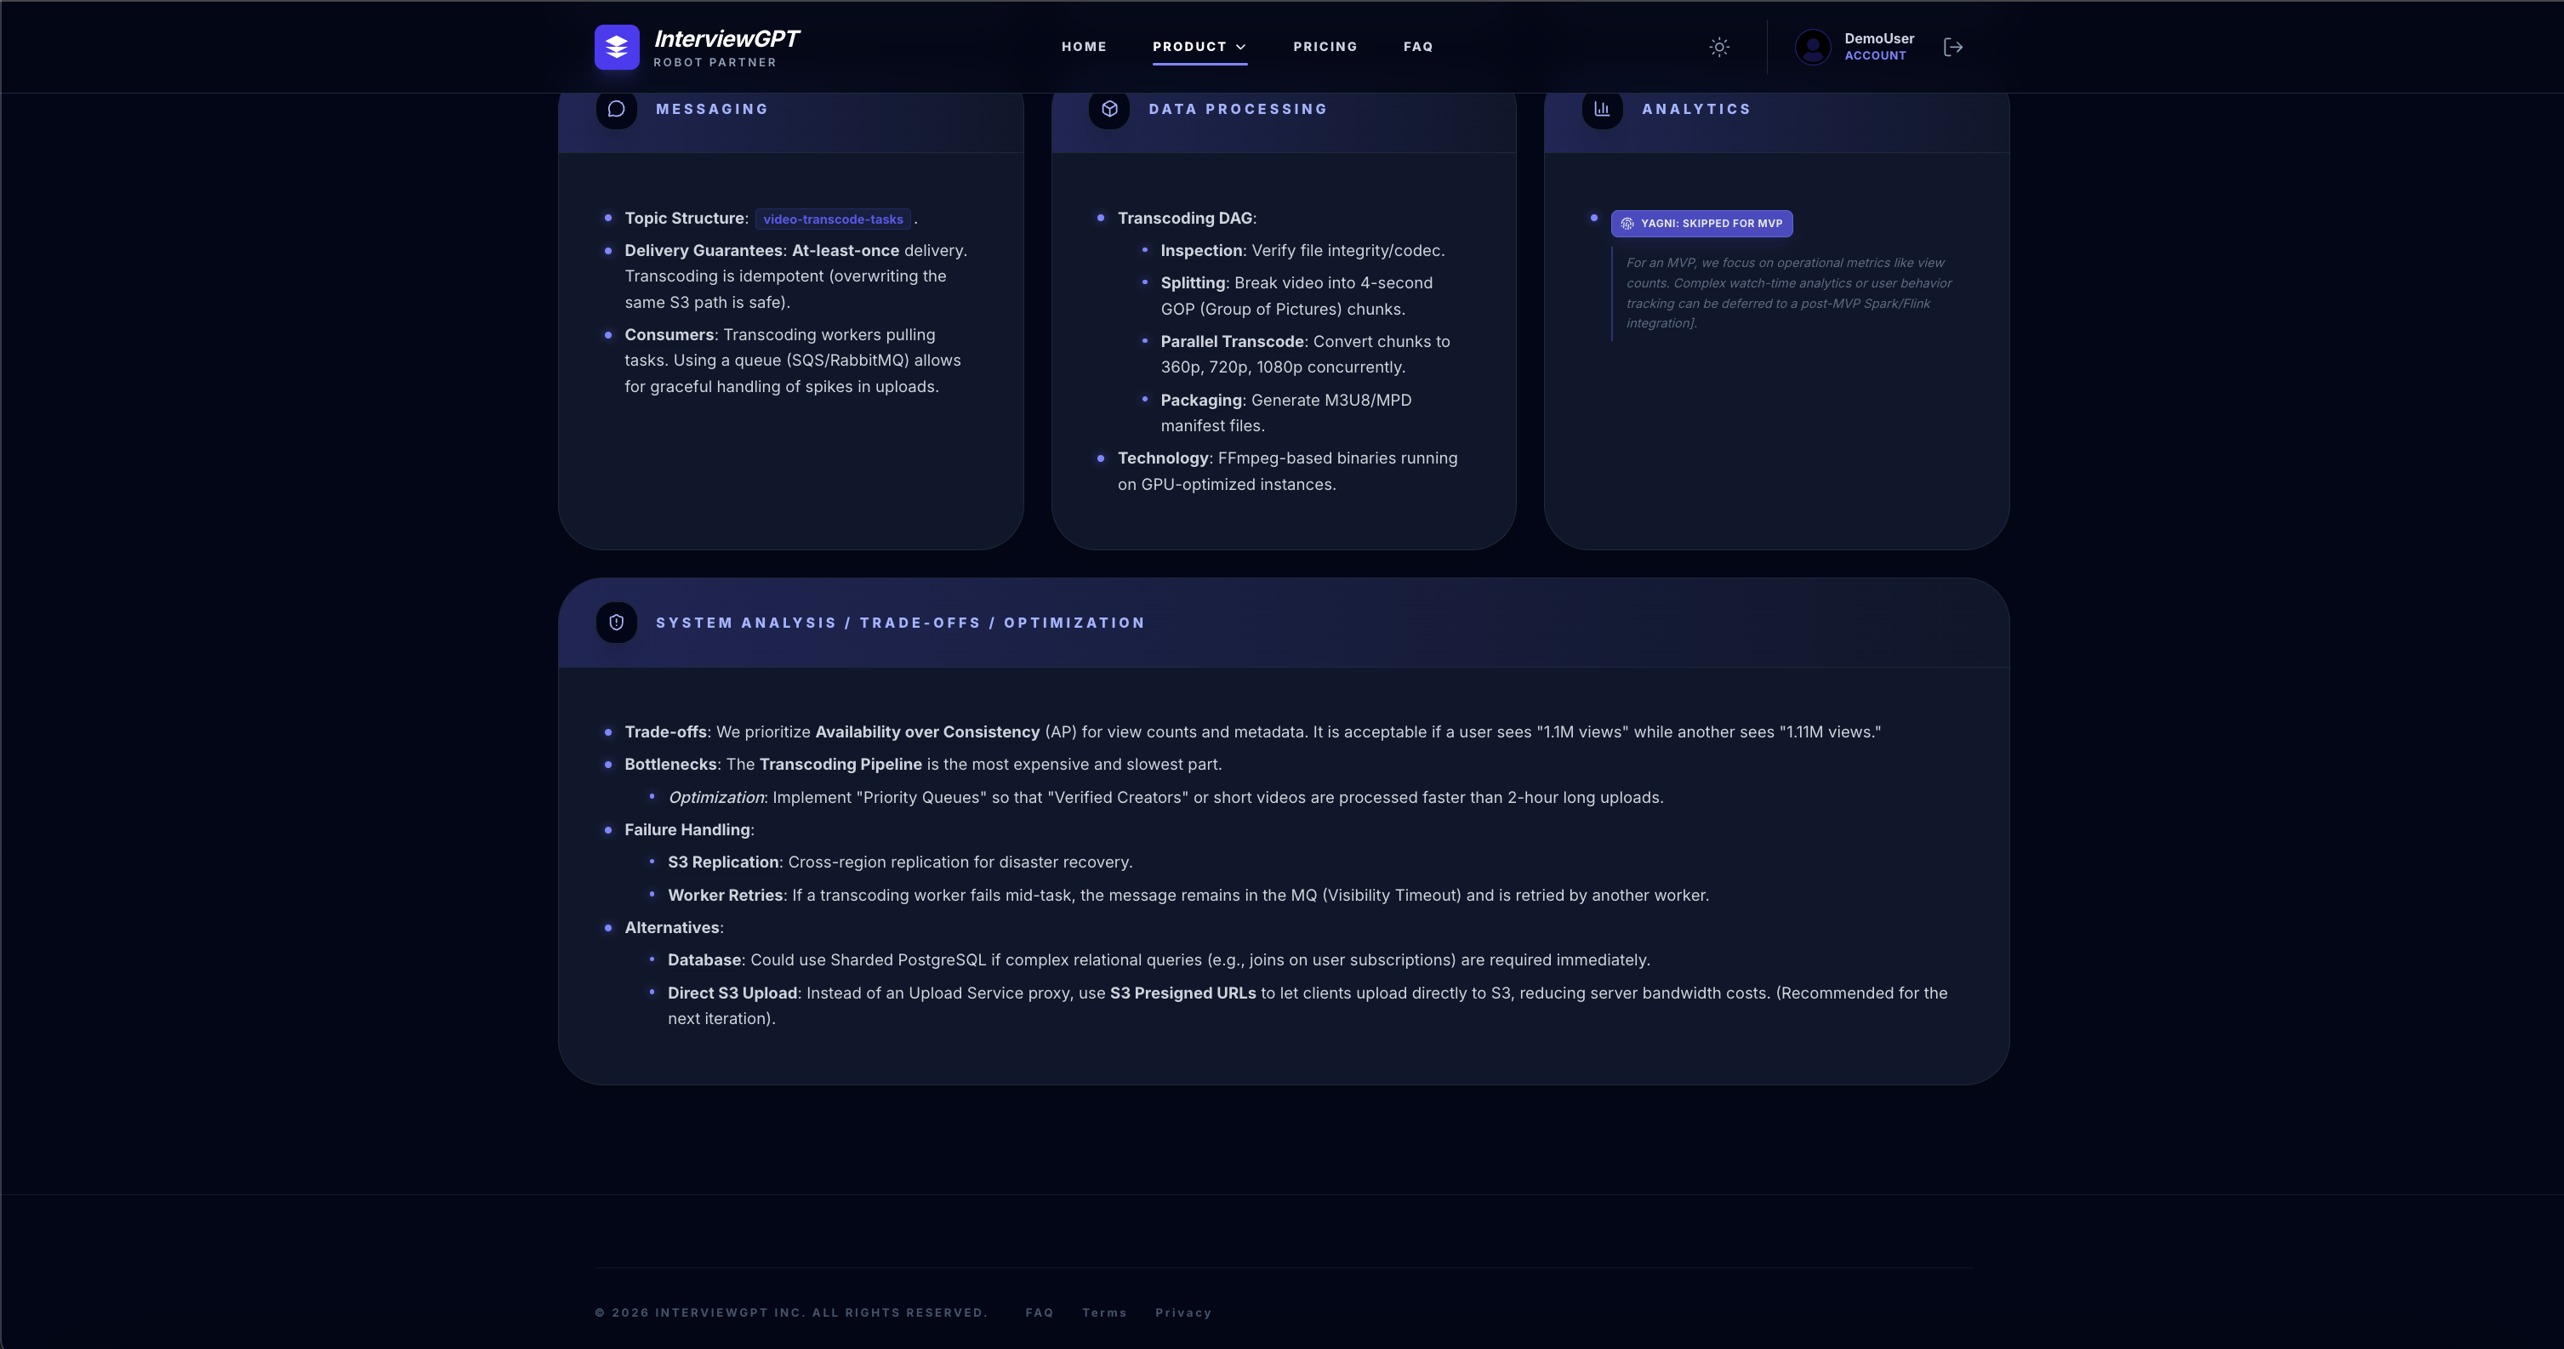
Task: Open the Terms link in the footer
Action: point(1105,1312)
